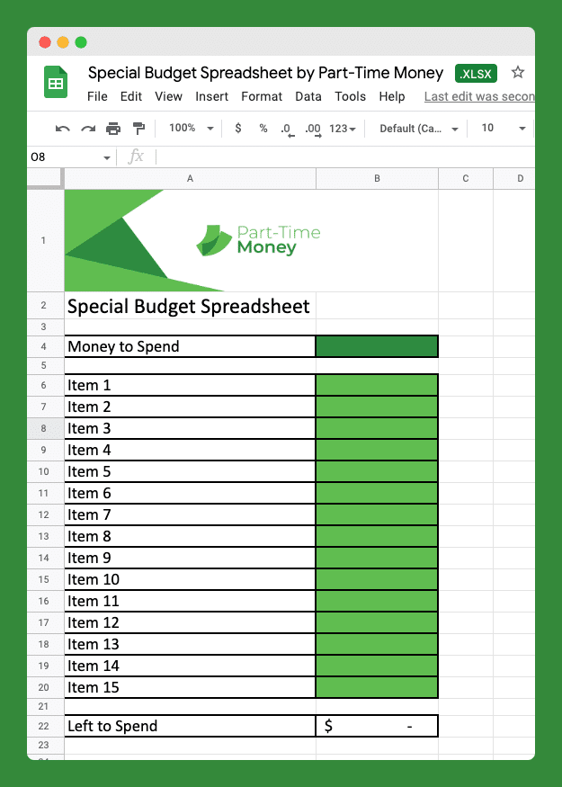Open the Insert menu
The width and height of the screenshot is (562, 787).
(211, 96)
